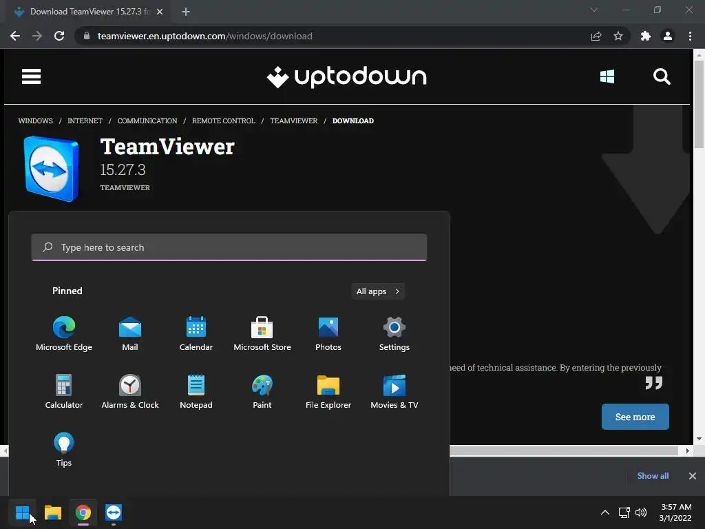Click the TeamViewer title heading
705x529 pixels.
[167, 147]
